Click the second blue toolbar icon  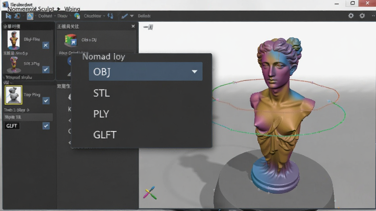click(17, 16)
